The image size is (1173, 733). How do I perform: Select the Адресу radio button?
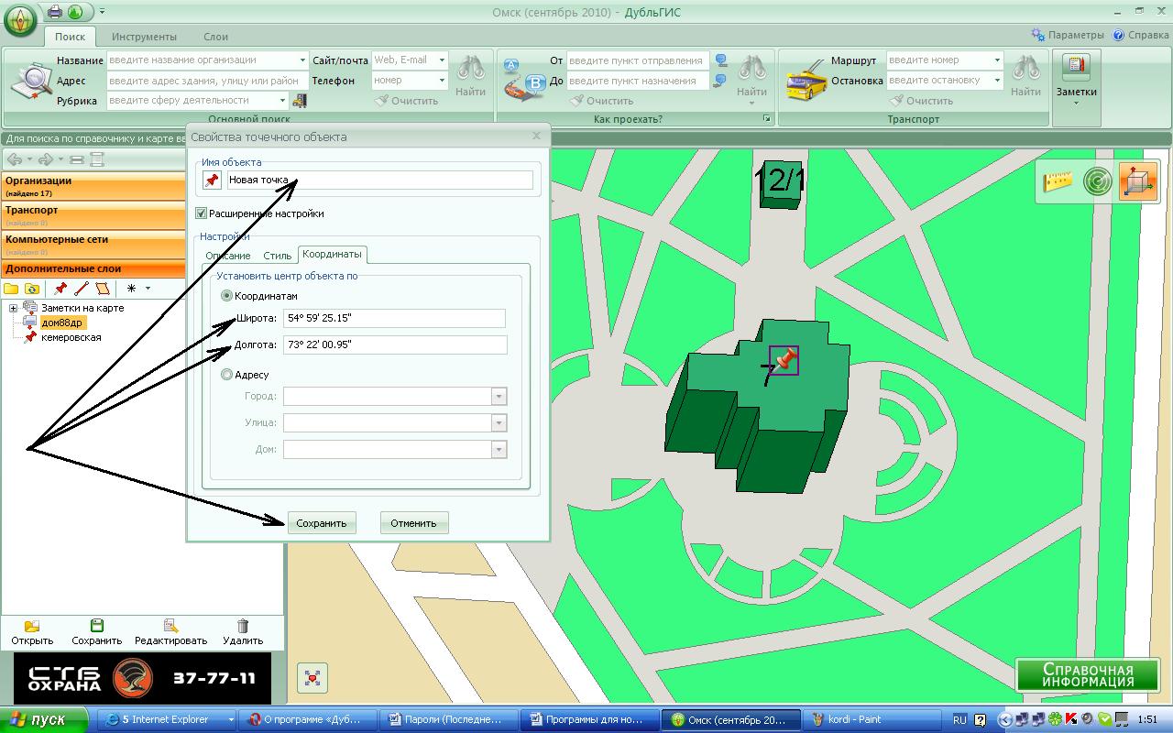coord(227,375)
